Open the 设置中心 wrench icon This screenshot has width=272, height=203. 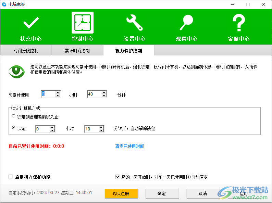[x=135, y=23]
